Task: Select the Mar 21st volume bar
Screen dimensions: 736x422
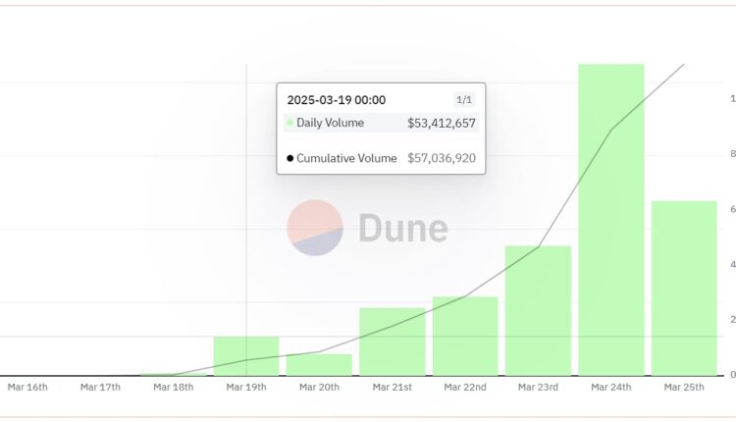Action: click(393, 342)
